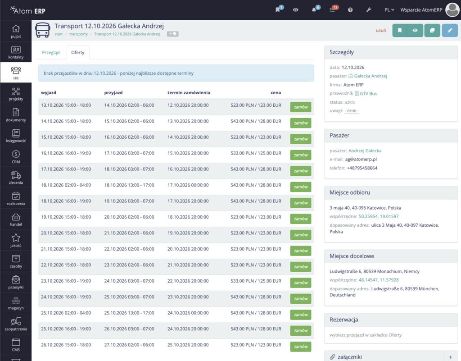Viewport: 461px width, 361px height.
Task: Open the PL language dropdown
Action: (389, 10)
